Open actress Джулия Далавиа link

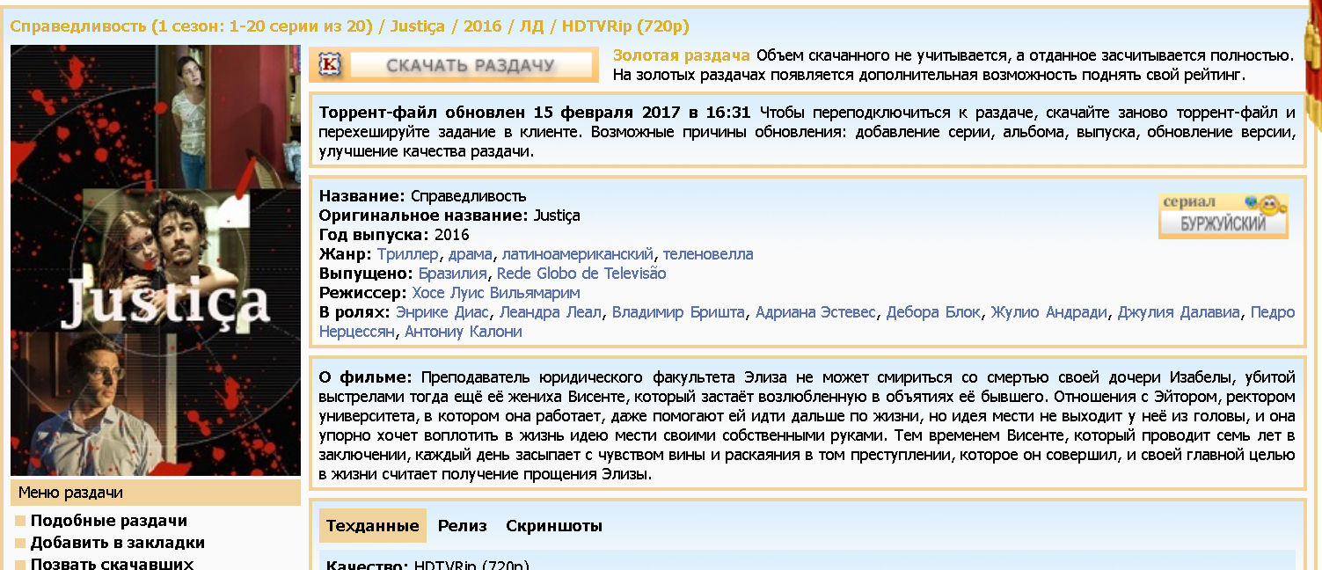coord(1179,312)
